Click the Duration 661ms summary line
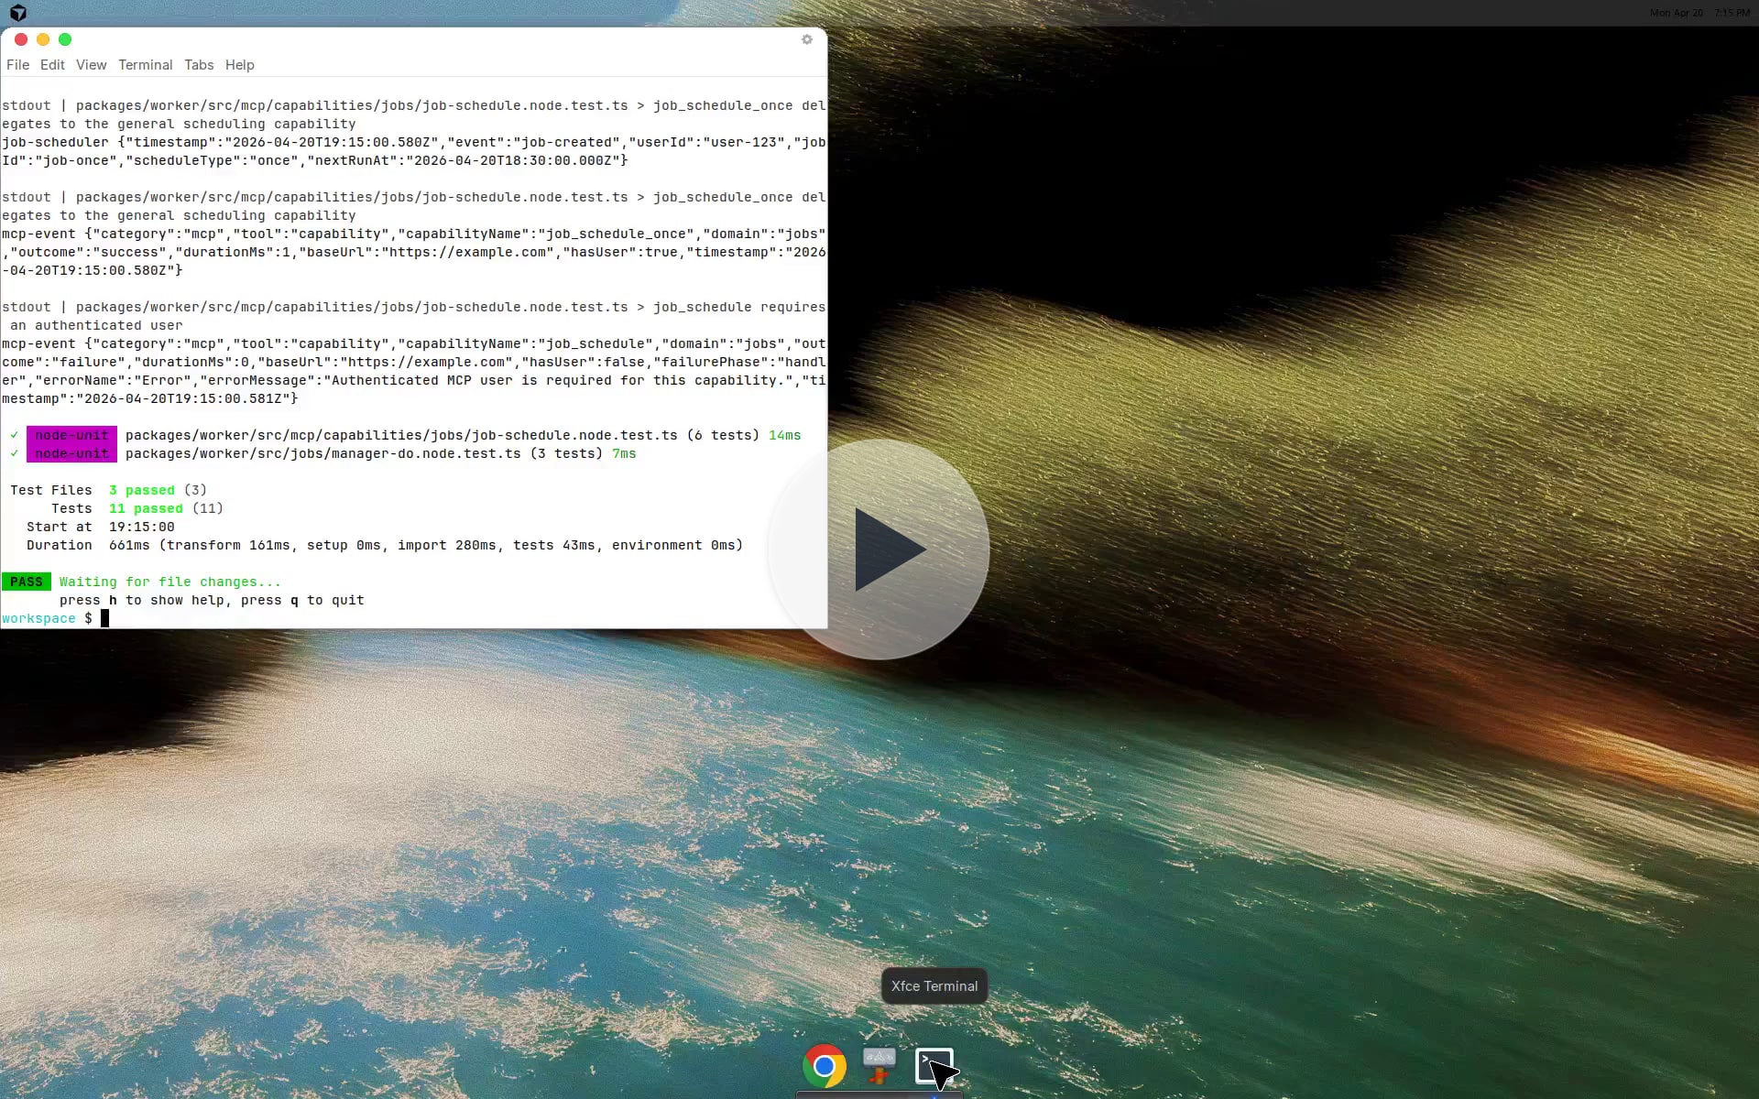The height and width of the screenshot is (1099, 1759). point(385,545)
